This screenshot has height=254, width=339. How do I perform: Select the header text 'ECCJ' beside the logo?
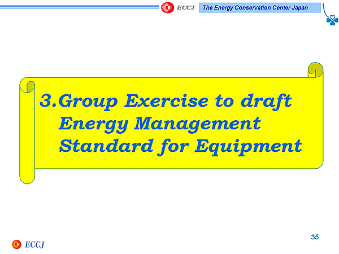(x=185, y=7)
